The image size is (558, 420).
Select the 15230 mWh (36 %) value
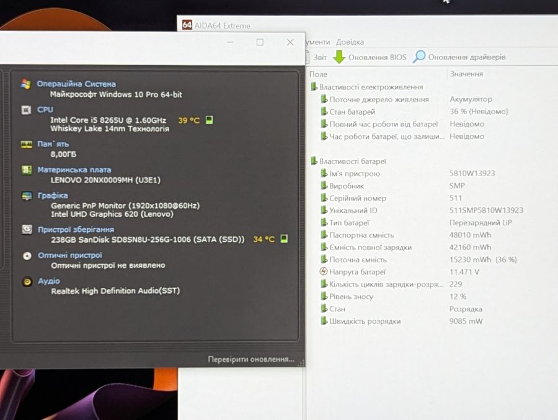(x=483, y=259)
